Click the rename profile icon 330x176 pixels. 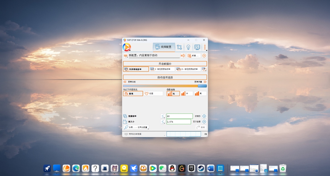[183, 56]
